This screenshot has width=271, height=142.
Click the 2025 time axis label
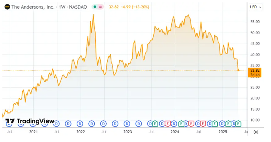pos(223,132)
